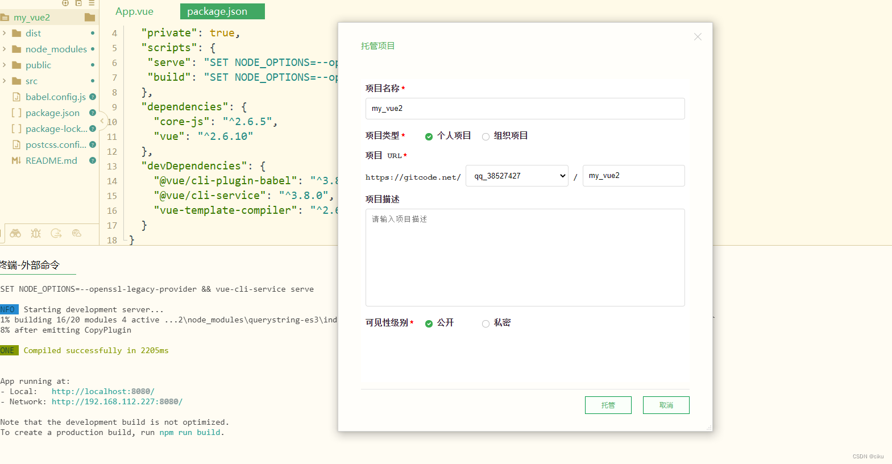Click the globe preview icon in the bottom toolbar

[x=77, y=233]
